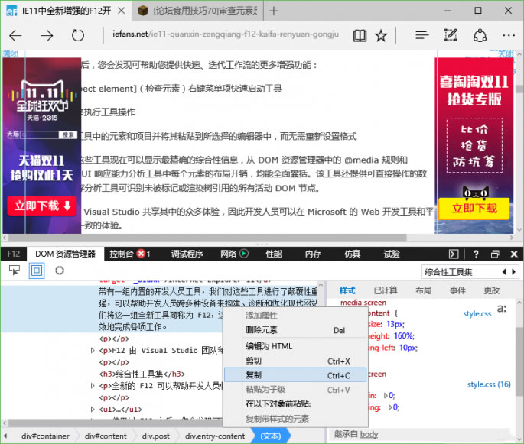The image size is (524, 444).
Task: Add page to favorites with star
Action: tap(381, 36)
